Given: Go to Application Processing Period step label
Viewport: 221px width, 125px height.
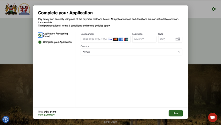Looking at the screenshot, I should [x=55, y=35].
